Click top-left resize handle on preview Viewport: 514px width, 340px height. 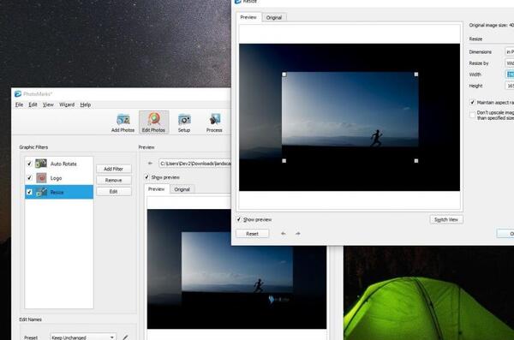[284, 75]
